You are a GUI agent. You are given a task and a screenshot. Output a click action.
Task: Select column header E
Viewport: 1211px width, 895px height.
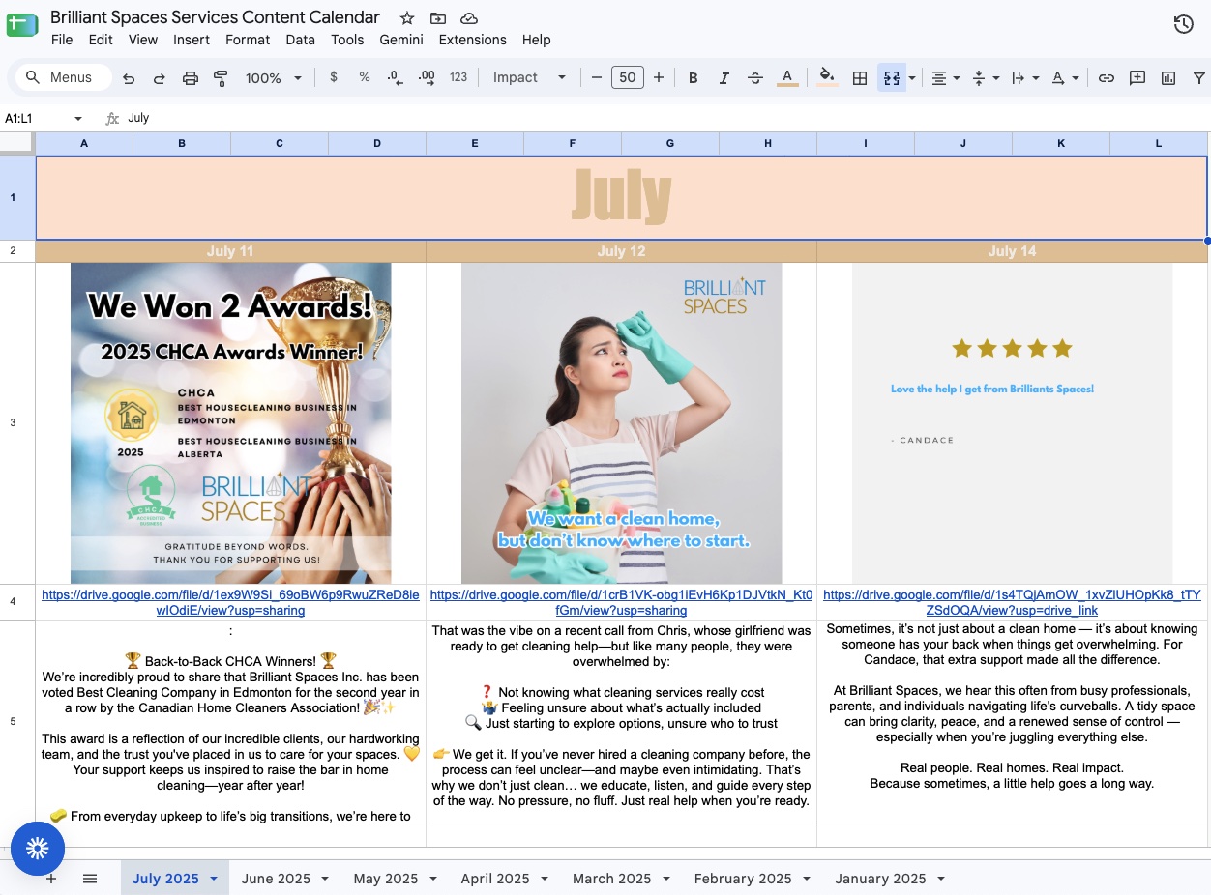pyautogui.click(x=475, y=143)
